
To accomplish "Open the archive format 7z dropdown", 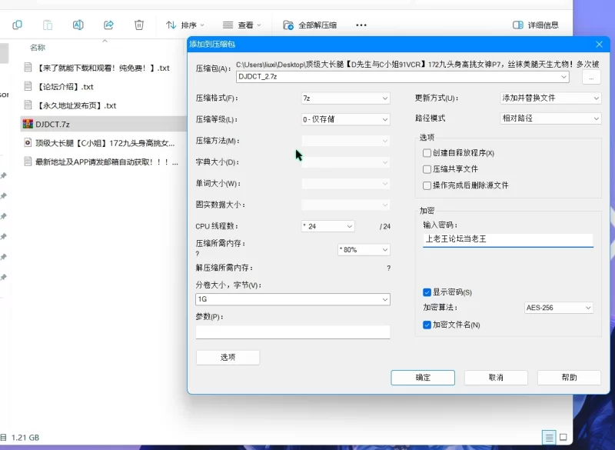I will [345, 98].
